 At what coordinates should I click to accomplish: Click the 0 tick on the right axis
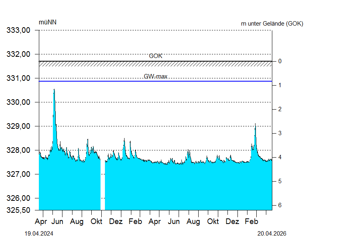click(x=280, y=61)
